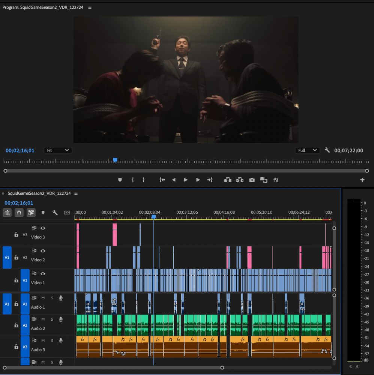This screenshot has width=374, height=375.
Task: Enable voice-over record on Audio 1
Action: click(61, 298)
